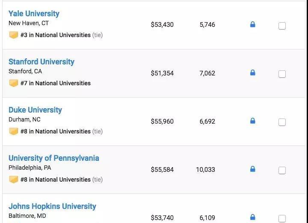
Task: Visit the Johns Hopkins University link
Action: pos(52,206)
